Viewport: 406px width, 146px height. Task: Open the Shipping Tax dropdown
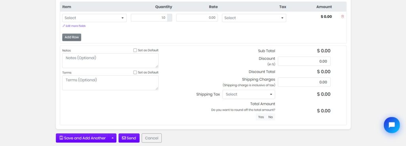click(249, 94)
